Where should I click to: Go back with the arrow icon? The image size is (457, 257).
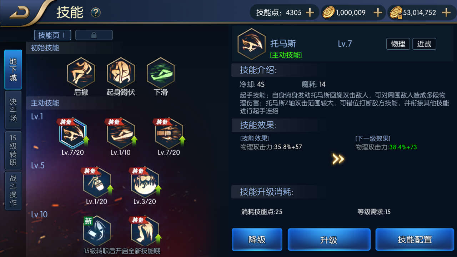20,13
